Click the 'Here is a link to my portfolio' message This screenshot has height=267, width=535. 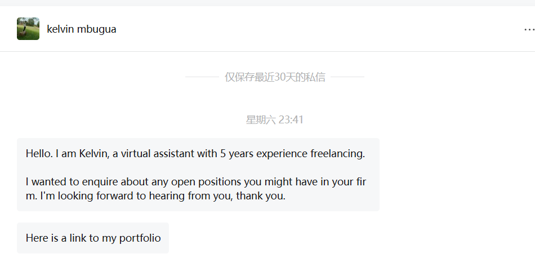coord(93,238)
